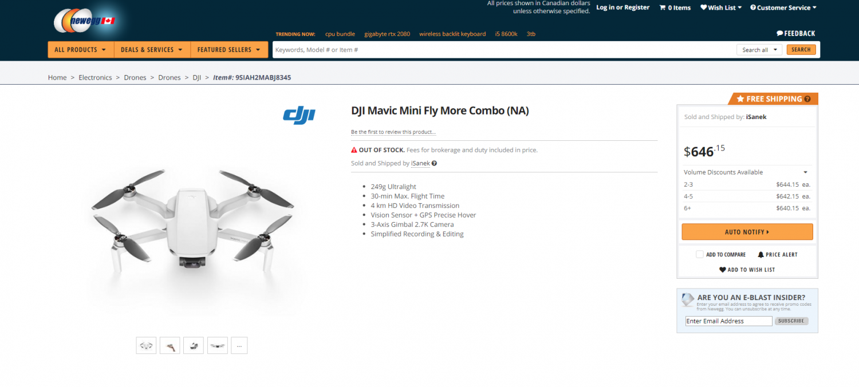Click the Auto Notify button
This screenshot has height=387, width=859.
[x=747, y=232]
